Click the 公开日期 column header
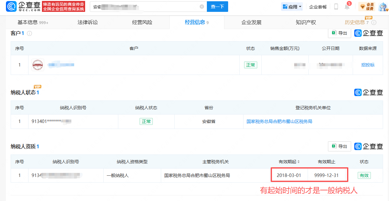This screenshot has width=389, height=201. 330,48
